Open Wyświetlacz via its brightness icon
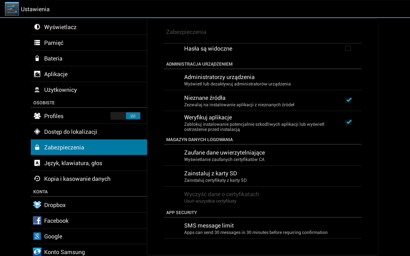 [x=37, y=27]
